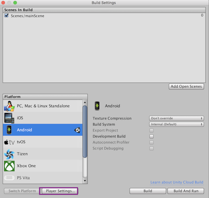This screenshot has height=198, width=209.
Task: Toggle the Script Debugging checkbox
Action: click(152, 148)
